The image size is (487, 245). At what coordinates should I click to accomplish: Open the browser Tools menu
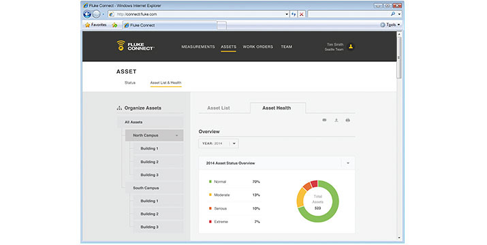tap(390, 25)
